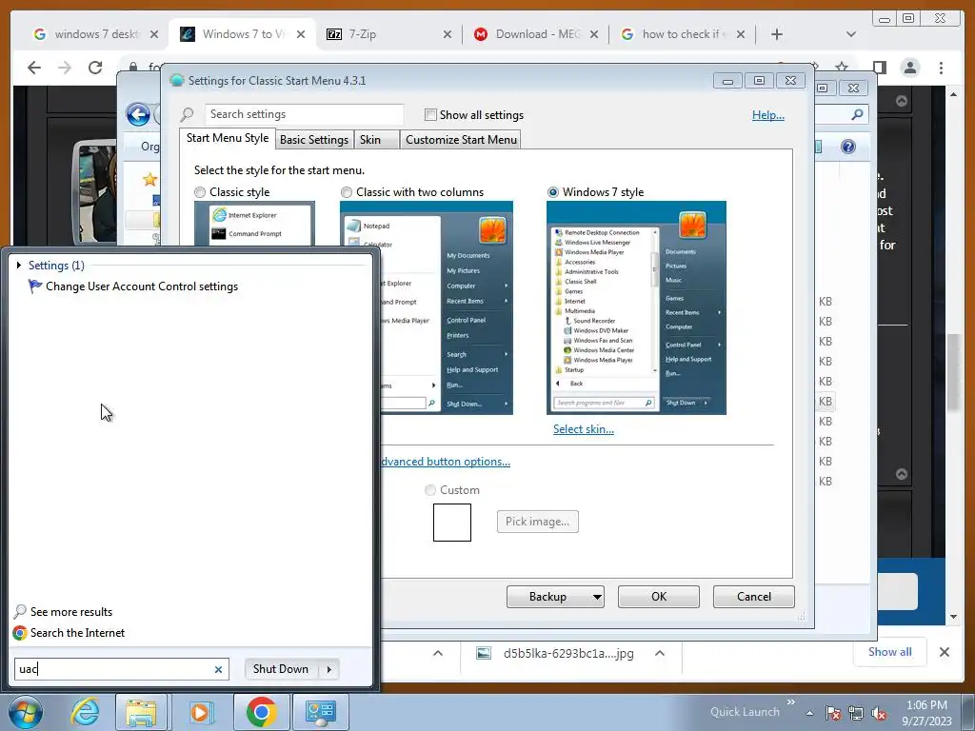975x731 pixels.
Task: Click the Pick image... button
Action: [x=537, y=522]
